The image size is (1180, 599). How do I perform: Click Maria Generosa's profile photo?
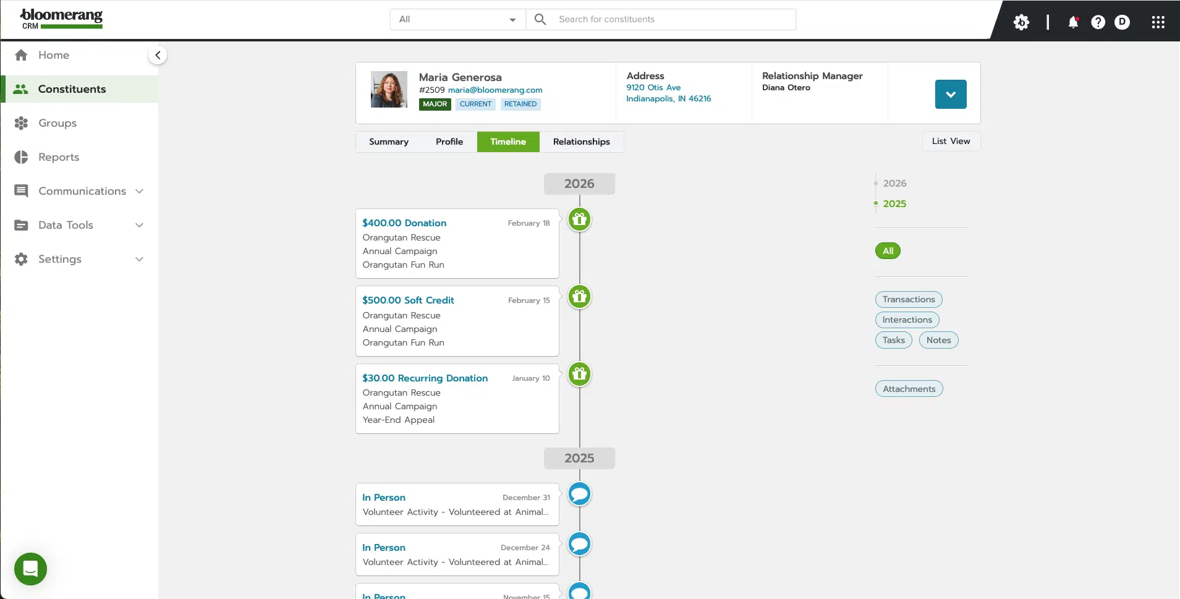[x=388, y=88]
